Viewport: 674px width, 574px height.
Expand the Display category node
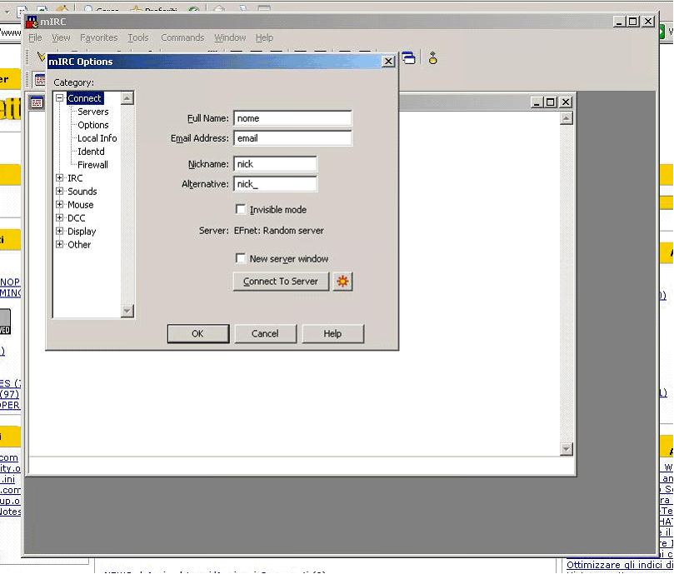60,232
